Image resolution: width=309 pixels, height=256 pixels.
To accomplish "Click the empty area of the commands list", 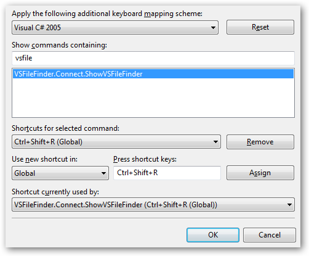I will [x=153, y=97].
